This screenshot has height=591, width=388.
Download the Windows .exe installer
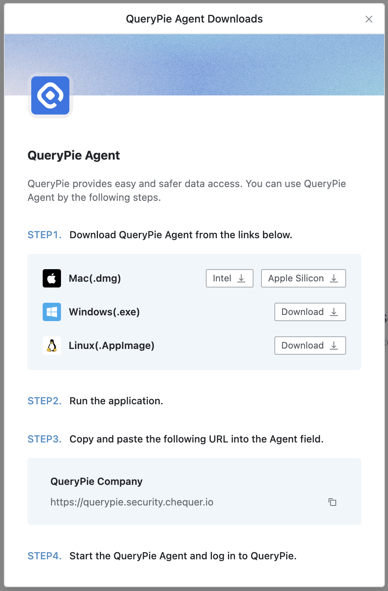(x=310, y=312)
